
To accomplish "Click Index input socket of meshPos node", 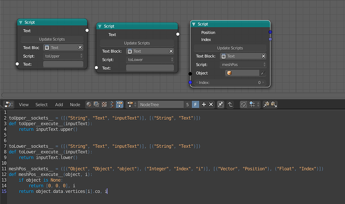I will click(x=190, y=83).
